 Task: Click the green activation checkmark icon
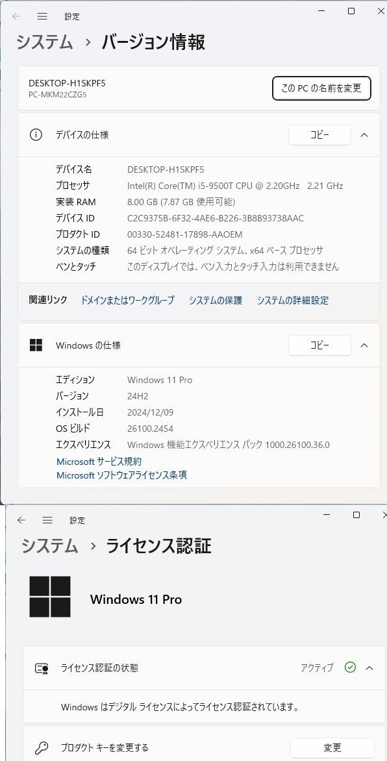click(350, 667)
